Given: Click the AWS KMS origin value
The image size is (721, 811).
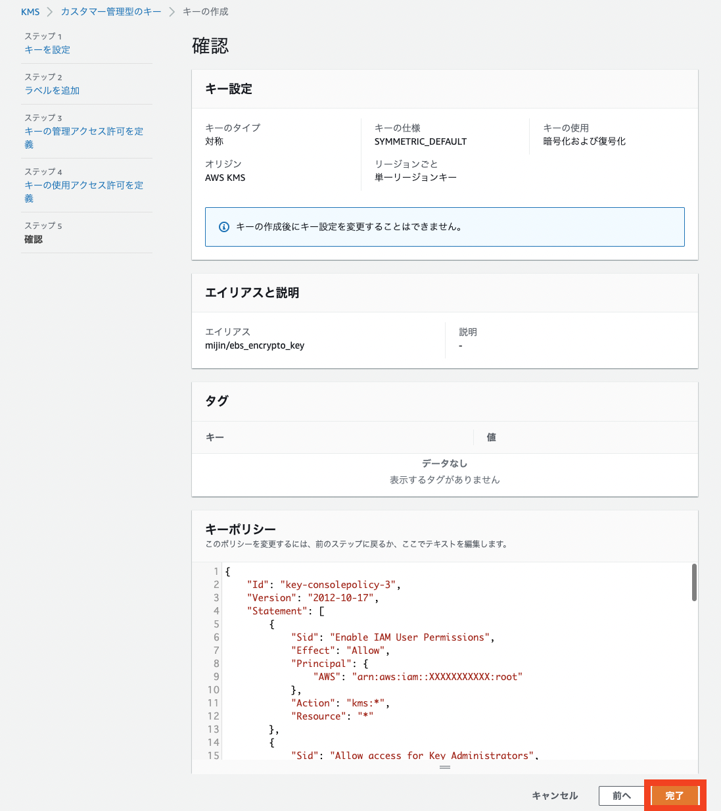Looking at the screenshot, I should tap(225, 178).
